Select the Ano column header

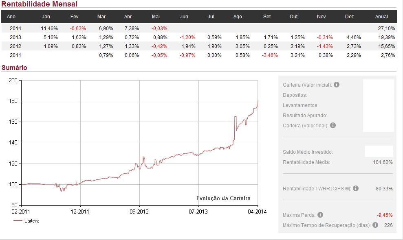11,17
